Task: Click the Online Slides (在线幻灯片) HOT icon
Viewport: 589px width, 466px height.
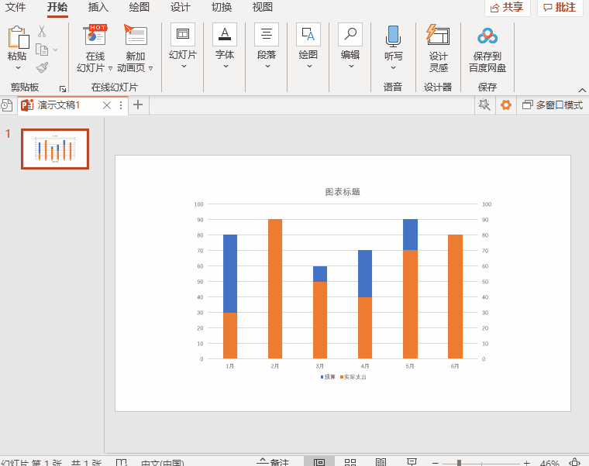Action: tap(95, 36)
